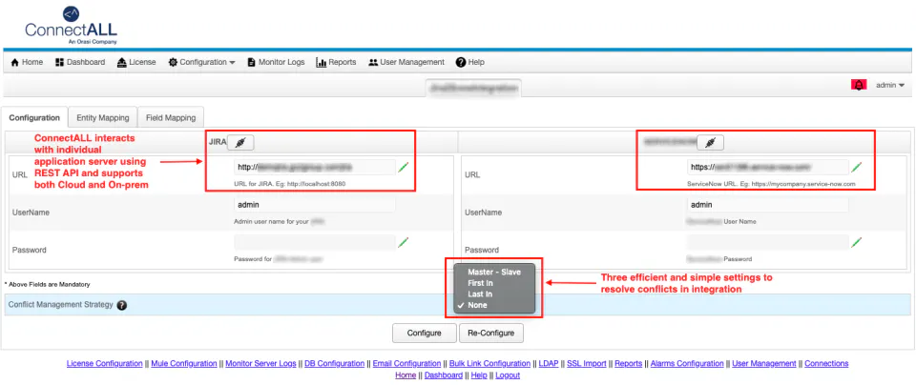Click the ServiceNow URL input field
Screen dimensions: 916x385
(x=767, y=168)
